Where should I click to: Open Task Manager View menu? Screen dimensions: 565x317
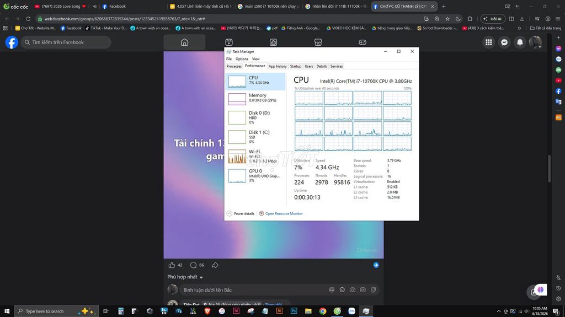click(x=256, y=59)
